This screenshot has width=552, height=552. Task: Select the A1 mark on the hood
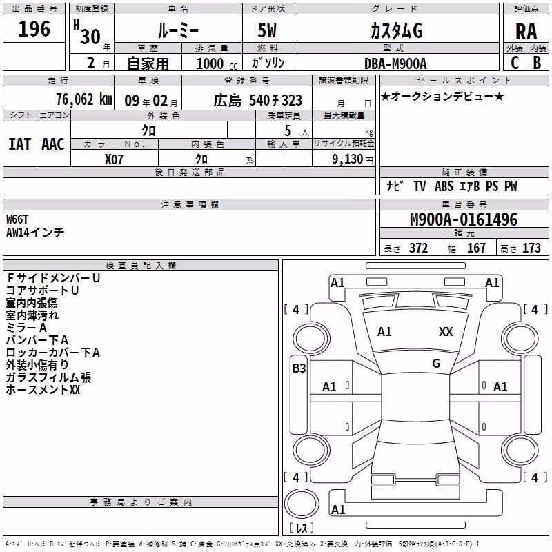point(384,332)
